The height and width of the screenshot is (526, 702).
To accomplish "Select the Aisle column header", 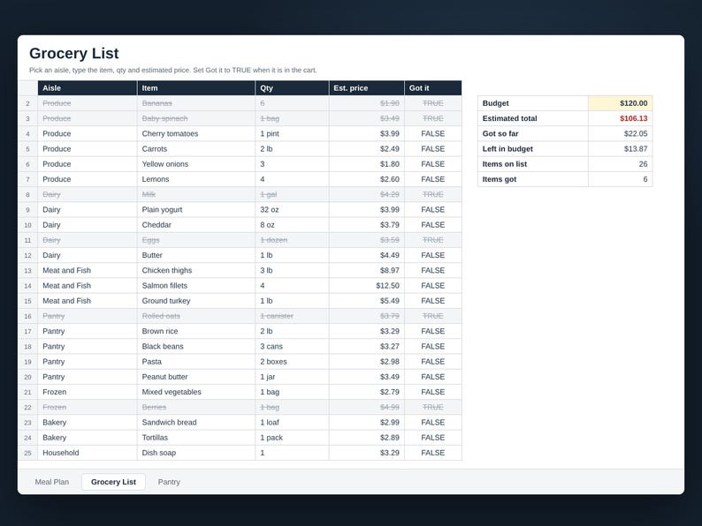I will [x=88, y=88].
